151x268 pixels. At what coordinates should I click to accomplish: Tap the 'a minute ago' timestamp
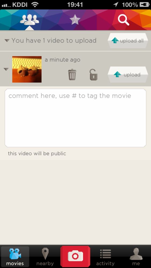point(62,60)
